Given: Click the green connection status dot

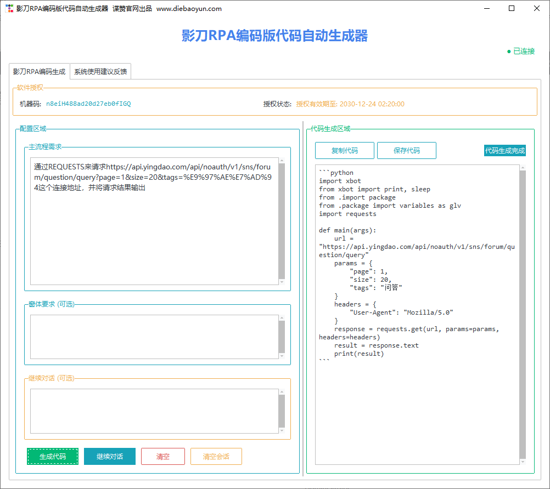Looking at the screenshot, I should point(509,52).
